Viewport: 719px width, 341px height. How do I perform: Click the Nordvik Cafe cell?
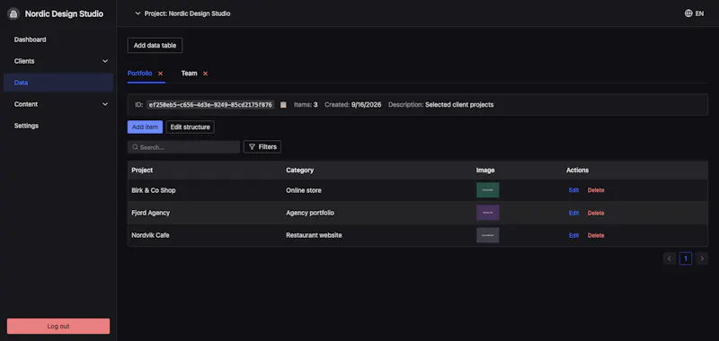pos(151,235)
